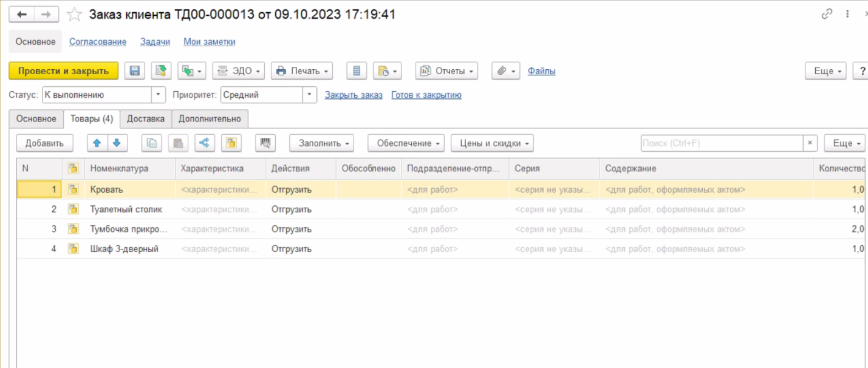The width and height of the screenshot is (868, 368).
Task: Click the copy rows icon in table toolbar
Action: pos(152,143)
